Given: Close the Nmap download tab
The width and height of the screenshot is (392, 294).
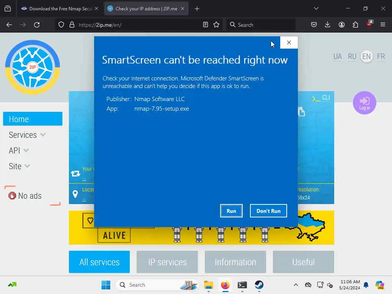Looking at the screenshot, I should pyautogui.click(x=96, y=8).
